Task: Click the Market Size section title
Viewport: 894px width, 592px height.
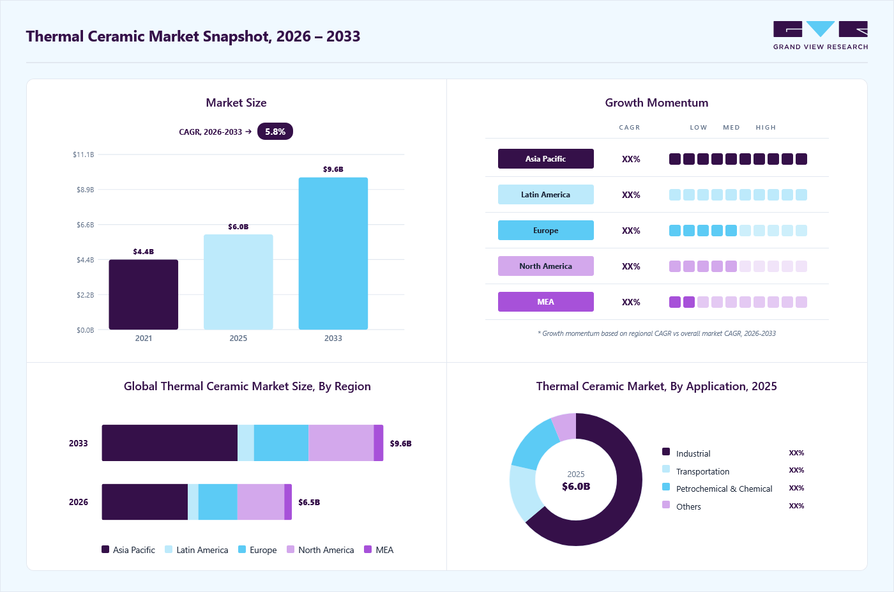Action: point(236,103)
